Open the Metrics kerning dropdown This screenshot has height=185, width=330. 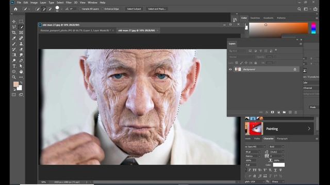pyautogui.click(x=259, y=156)
